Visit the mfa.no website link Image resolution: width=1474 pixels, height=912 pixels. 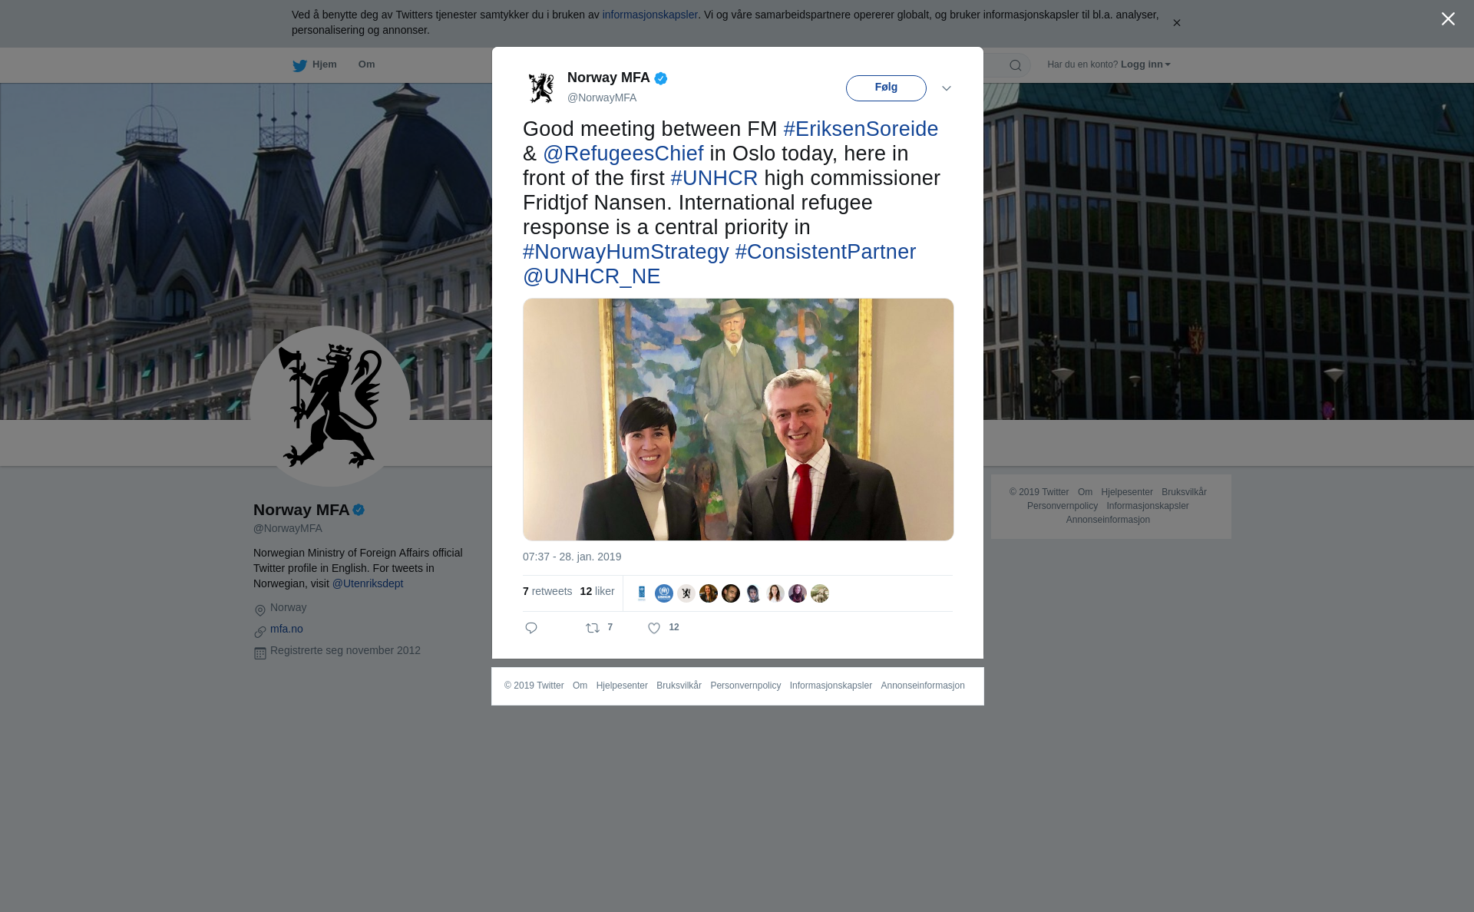(x=286, y=629)
